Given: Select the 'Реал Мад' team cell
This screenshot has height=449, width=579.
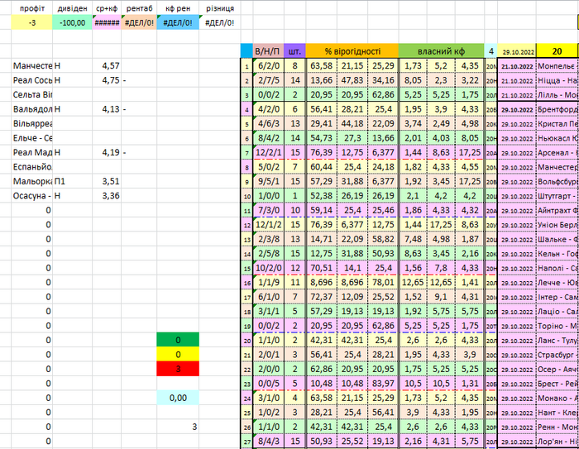Looking at the screenshot, I should pos(32,152).
